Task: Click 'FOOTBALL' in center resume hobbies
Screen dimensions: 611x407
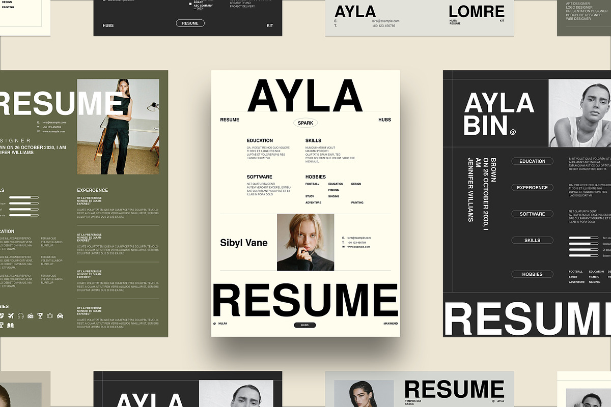Action: 312,184
